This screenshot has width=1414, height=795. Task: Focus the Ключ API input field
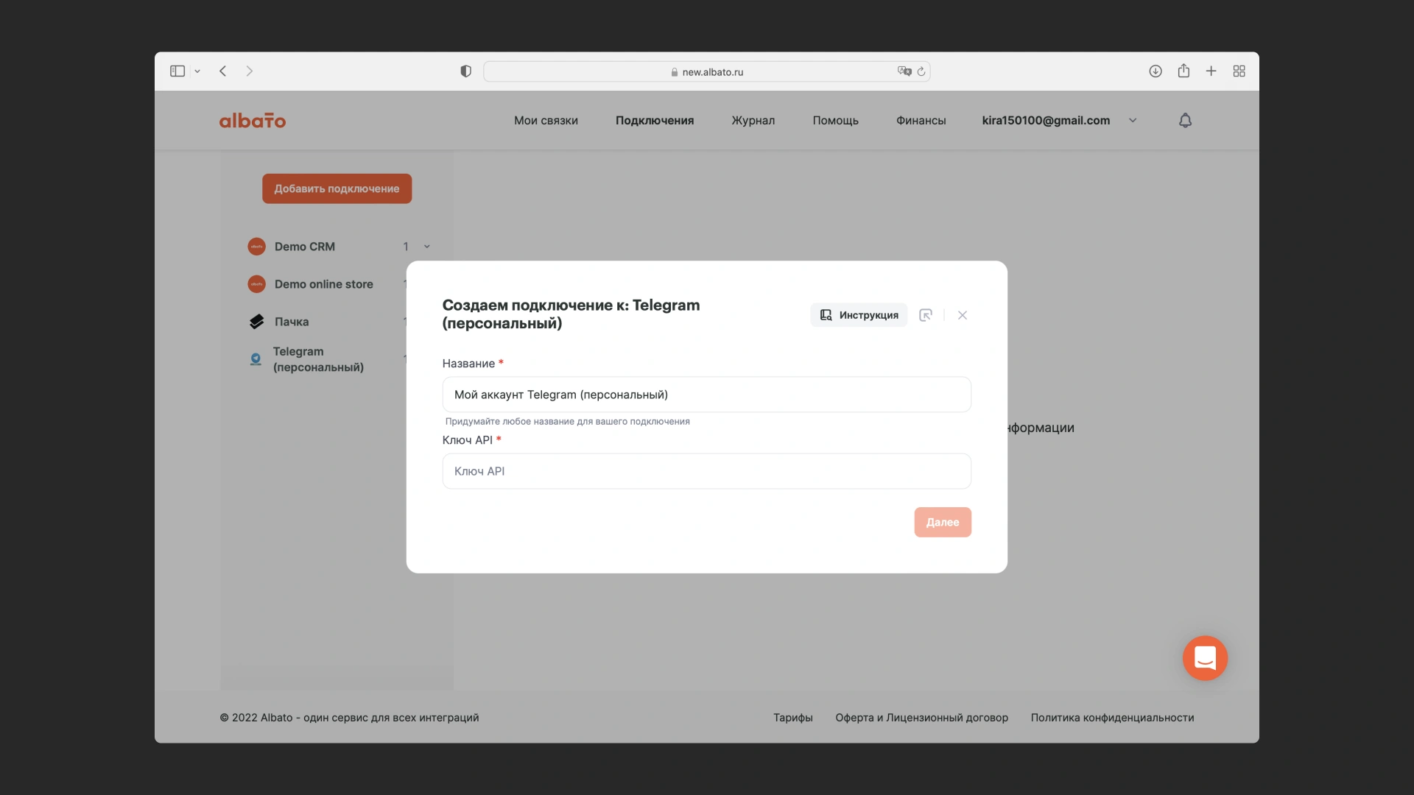[x=706, y=471]
